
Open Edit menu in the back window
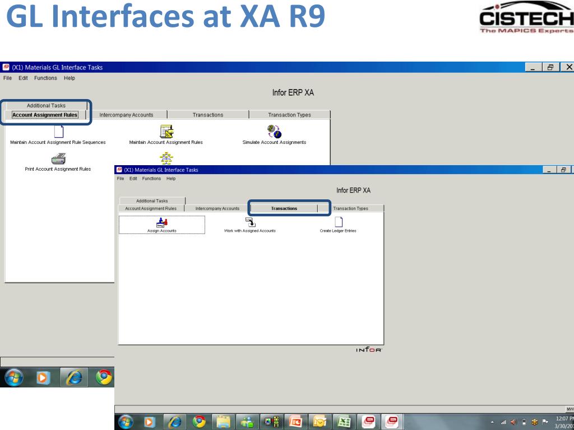click(x=23, y=78)
